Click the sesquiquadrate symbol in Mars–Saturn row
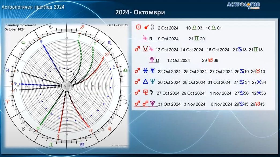This screenshot has width=280, height=157. pyautogui.click(x=145, y=93)
